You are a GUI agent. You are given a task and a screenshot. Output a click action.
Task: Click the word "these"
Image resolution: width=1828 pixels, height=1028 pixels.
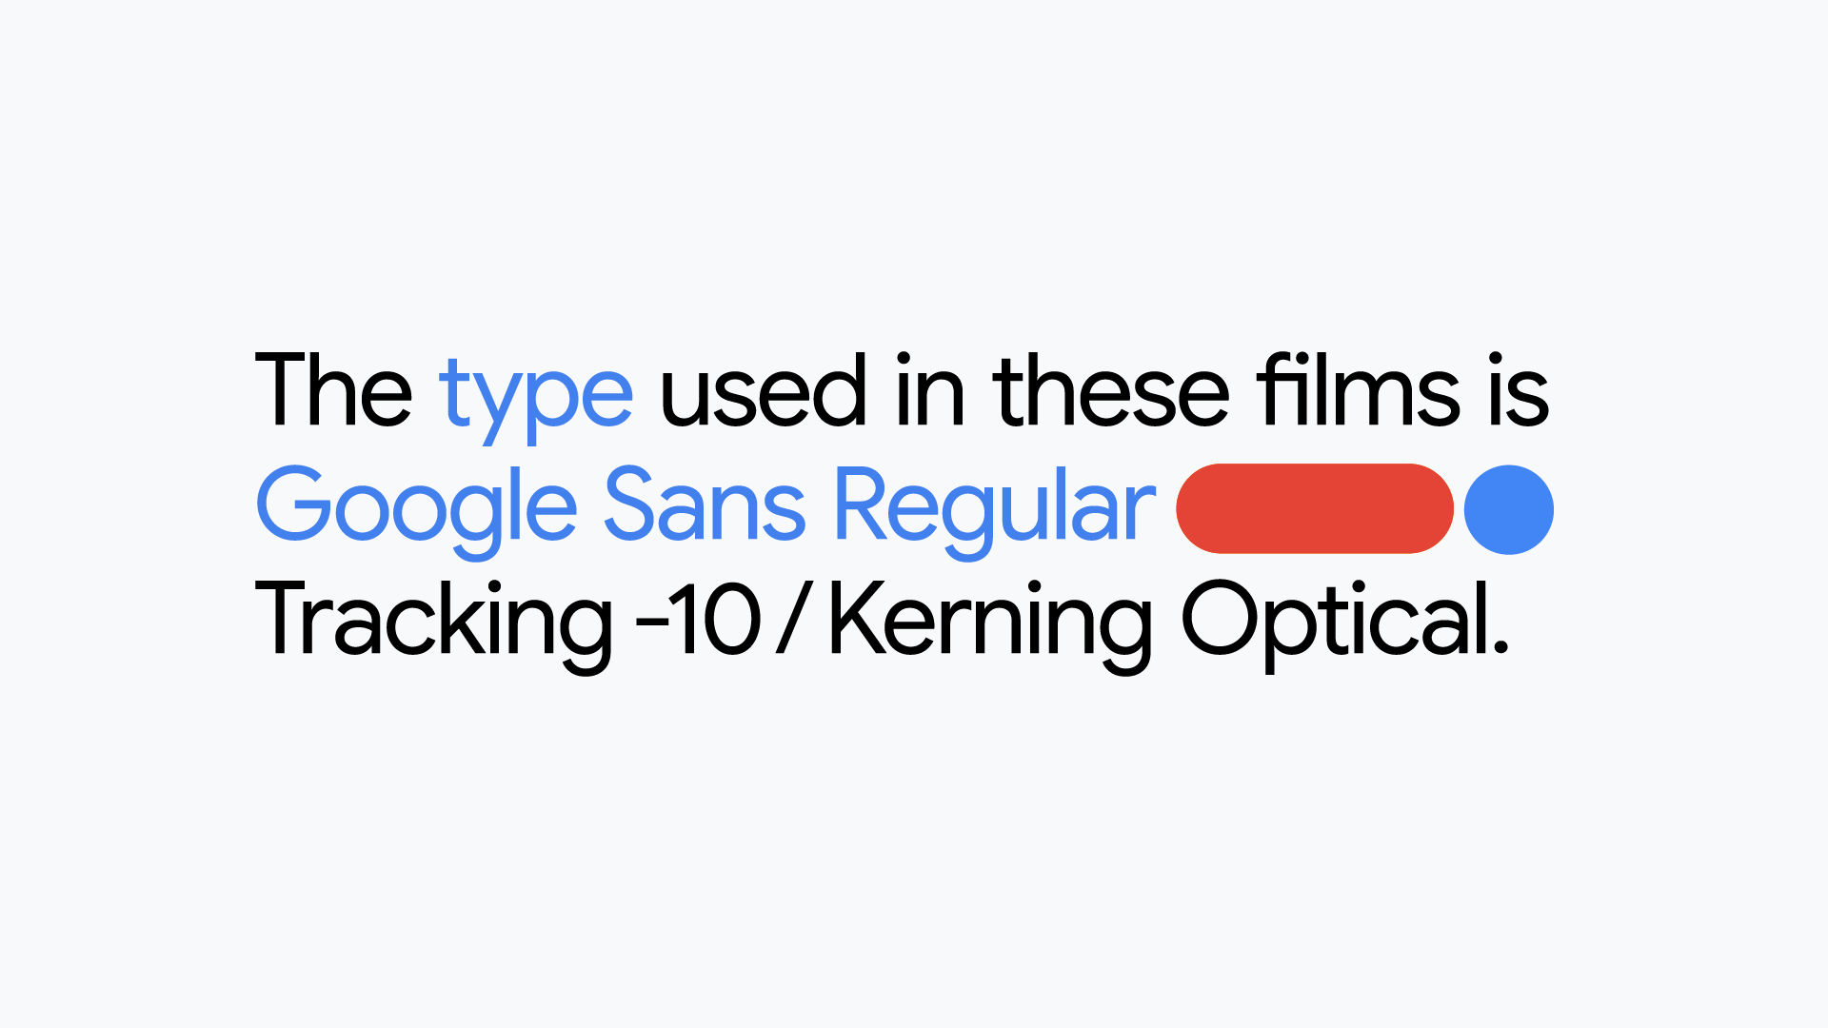[1110, 390]
